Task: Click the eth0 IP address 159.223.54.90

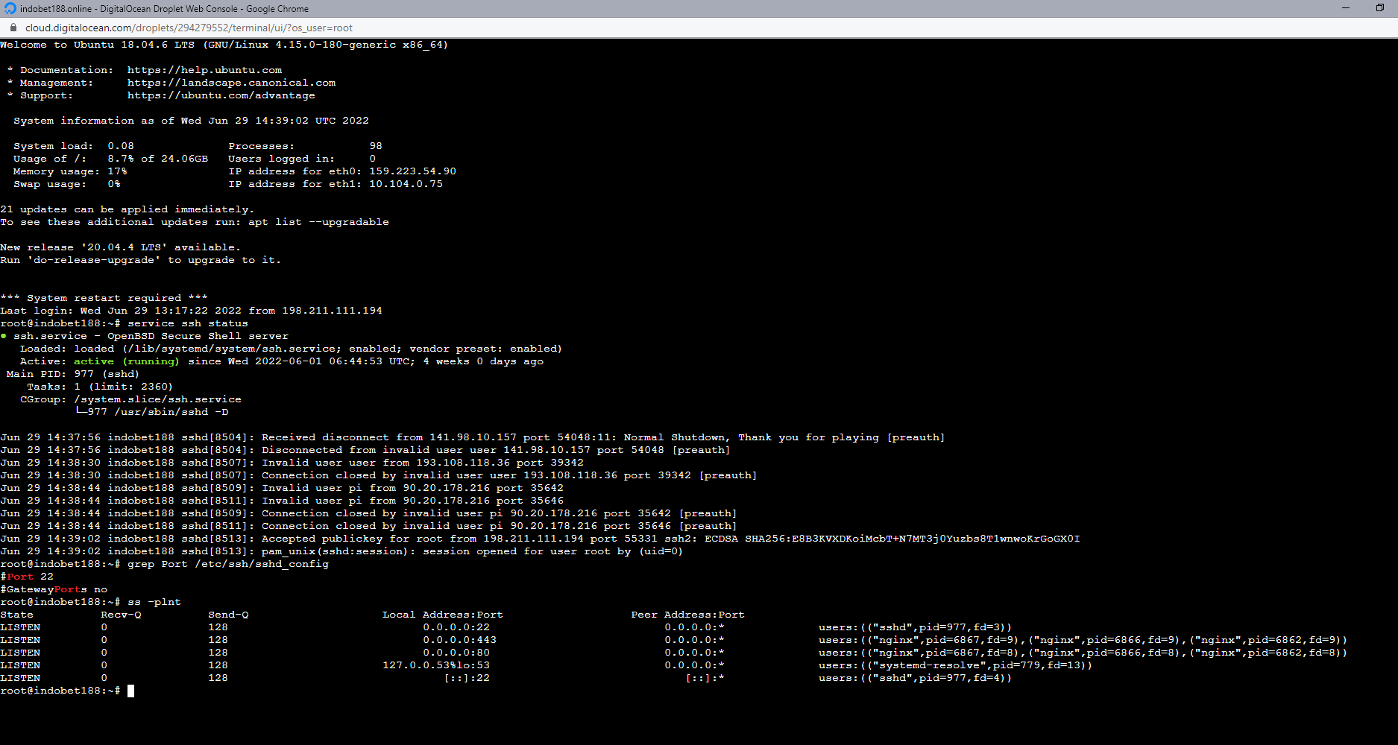Action: [x=412, y=171]
